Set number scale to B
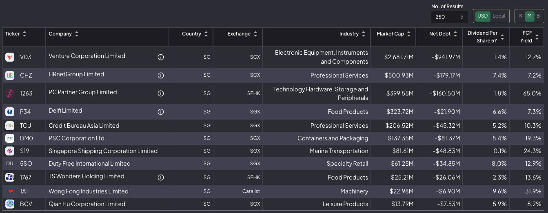Image resolution: width=548 pixels, height=213 pixels. [x=538, y=16]
